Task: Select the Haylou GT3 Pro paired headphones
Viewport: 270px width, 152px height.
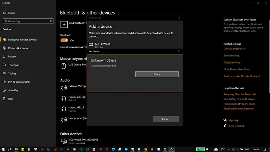Action: click(77, 98)
